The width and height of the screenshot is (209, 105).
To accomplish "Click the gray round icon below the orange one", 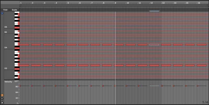I will (x=2, y=99).
